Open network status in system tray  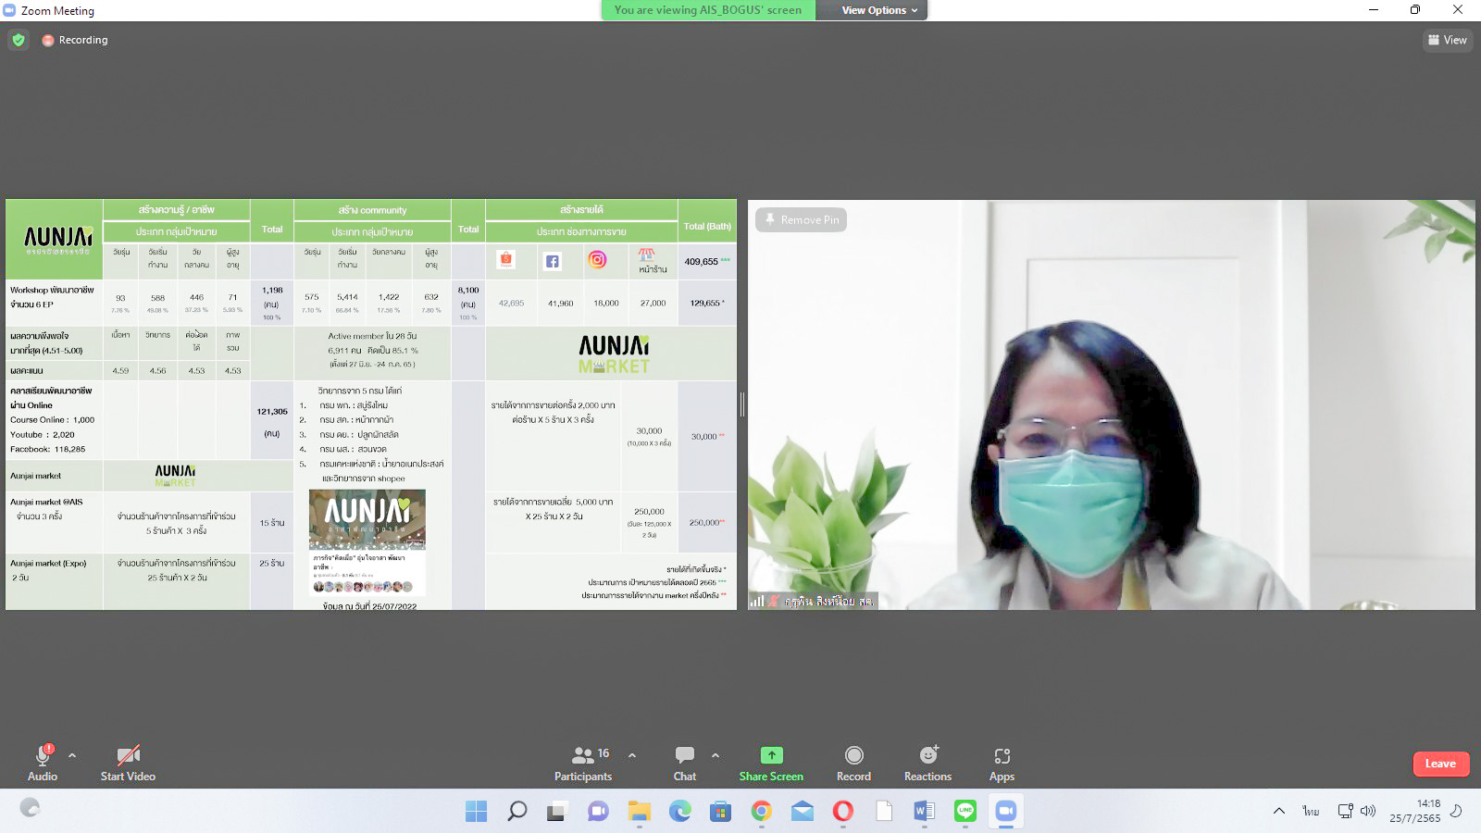1346,811
